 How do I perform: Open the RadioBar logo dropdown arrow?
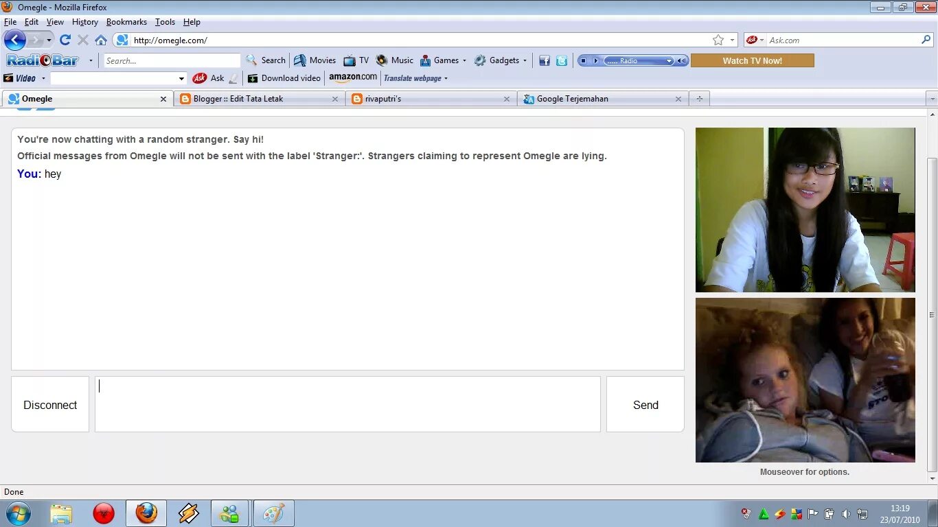pyautogui.click(x=91, y=60)
